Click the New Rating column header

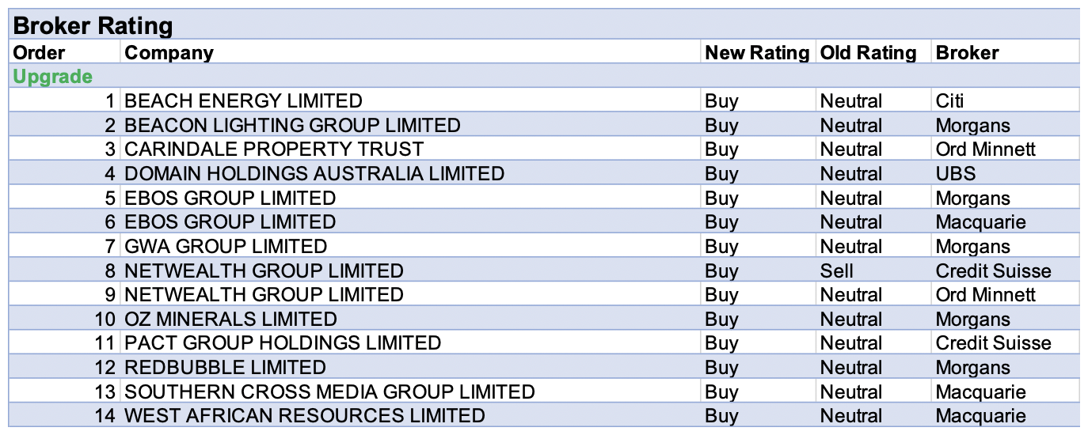point(757,53)
